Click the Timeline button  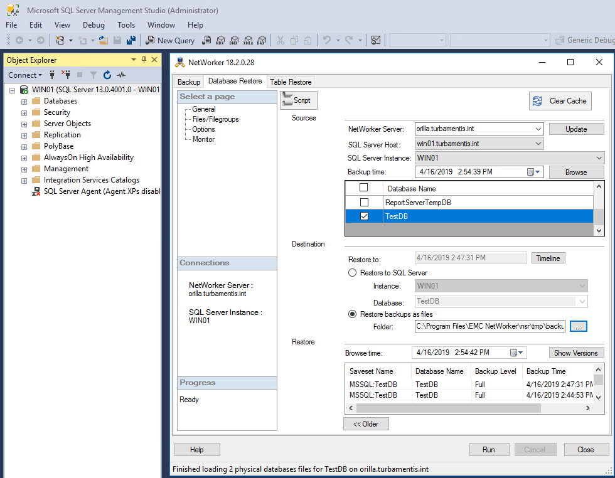(x=548, y=258)
